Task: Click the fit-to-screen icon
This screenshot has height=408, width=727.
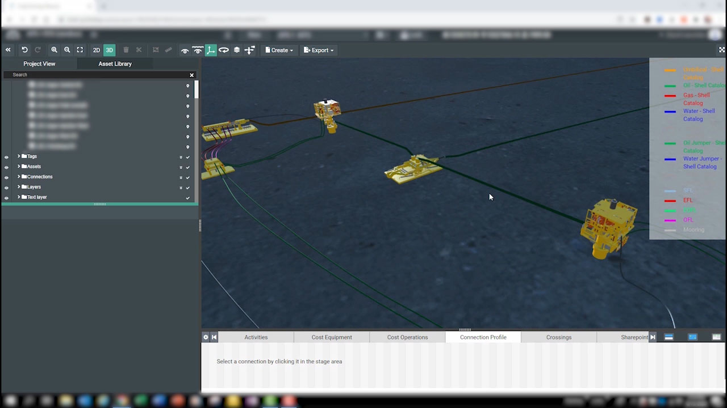Action: pos(80,50)
